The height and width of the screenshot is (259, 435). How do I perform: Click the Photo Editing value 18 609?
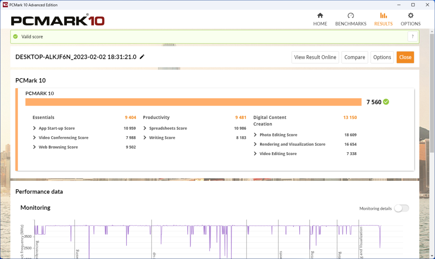pyautogui.click(x=350, y=135)
